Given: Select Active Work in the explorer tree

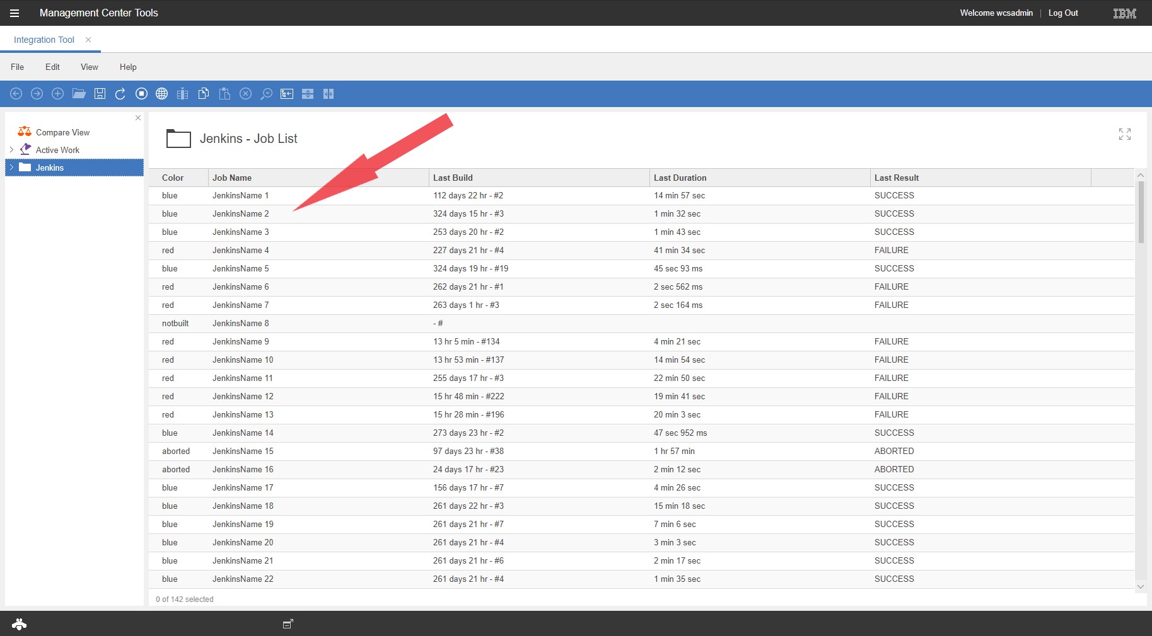Looking at the screenshot, I should (x=57, y=150).
